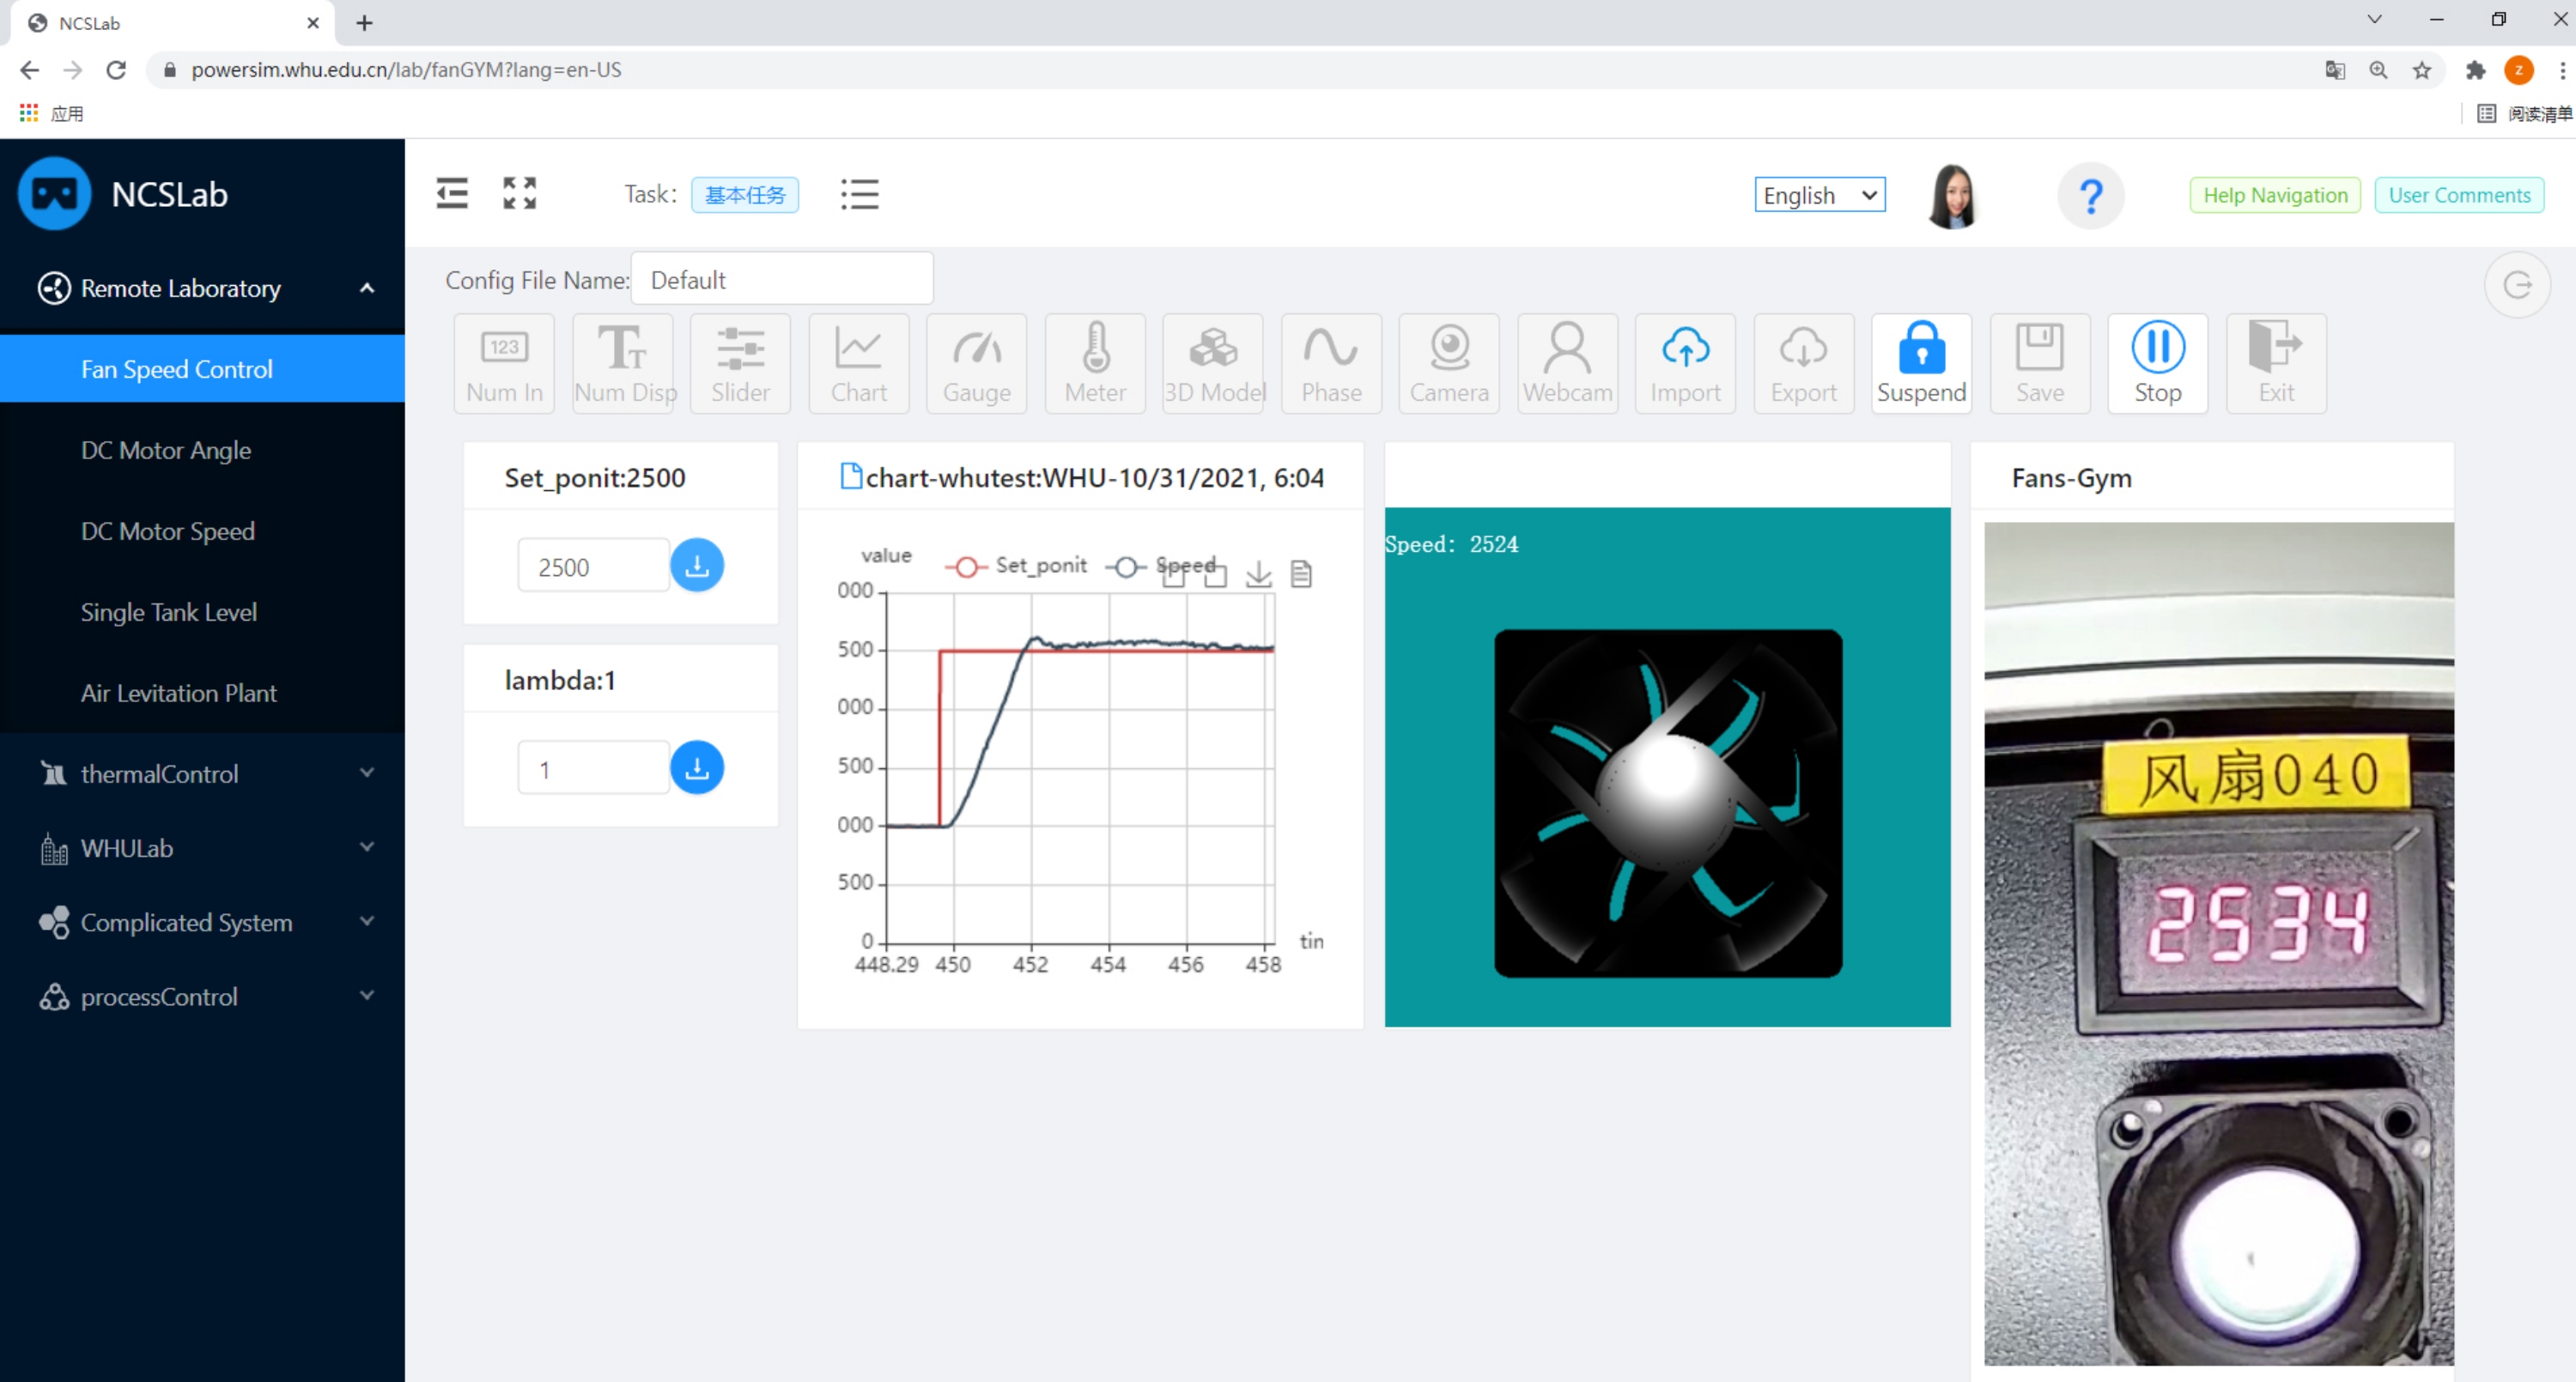Add a Webcam widget
The width and height of the screenshot is (2576, 1382).
click(x=1567, y=363)
